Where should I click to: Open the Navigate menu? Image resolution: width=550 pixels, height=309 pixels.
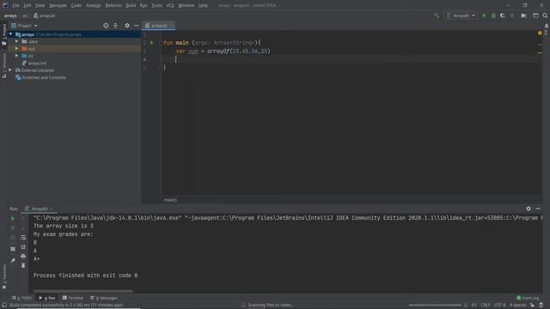tap(58, 5)
